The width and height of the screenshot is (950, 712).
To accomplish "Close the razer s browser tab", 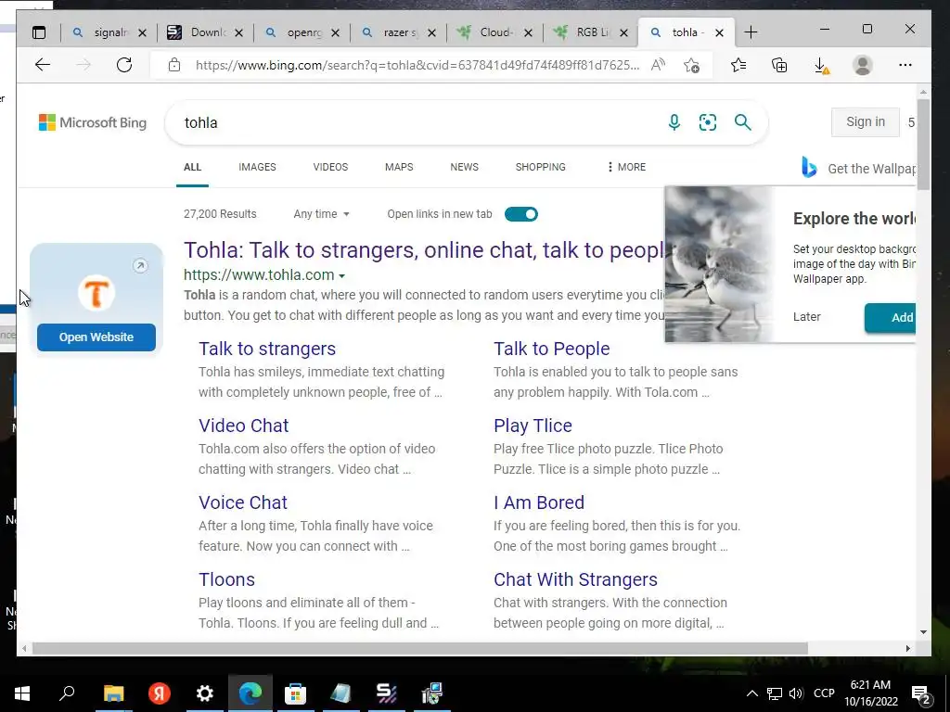I will (431, 33).
